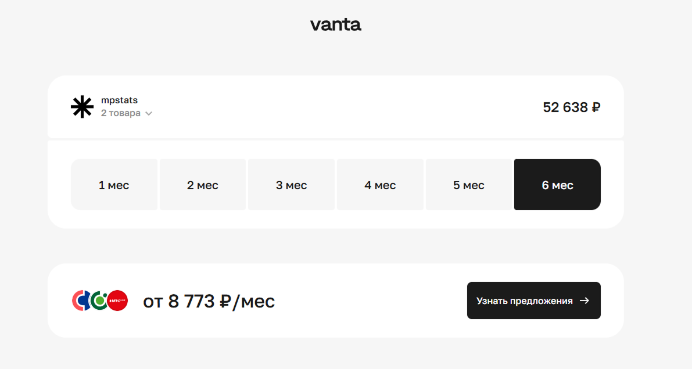The image size is (692, 369).
Task: Open the mpstats merchant name
Action: coord(119,100)
